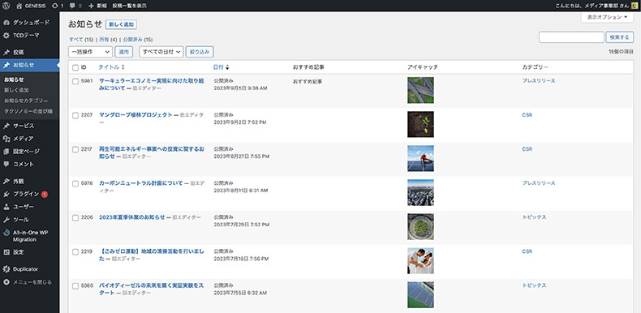Click the updates icon in admin bar
Screen dimensions: 641x313
(55, 6)
